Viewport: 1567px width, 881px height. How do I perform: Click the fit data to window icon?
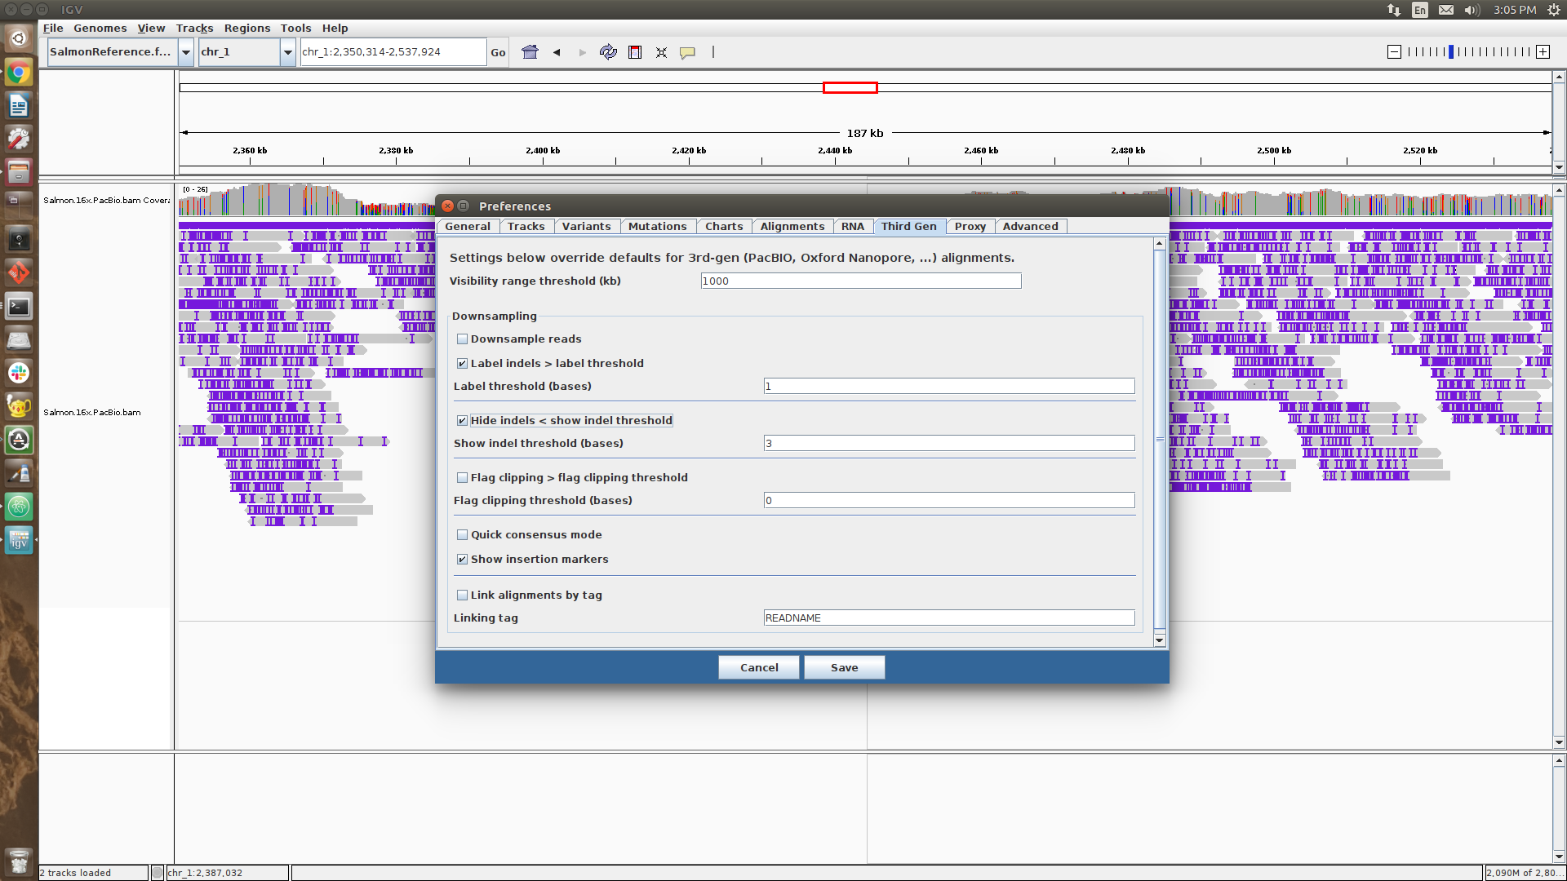[x=661, y=52]
